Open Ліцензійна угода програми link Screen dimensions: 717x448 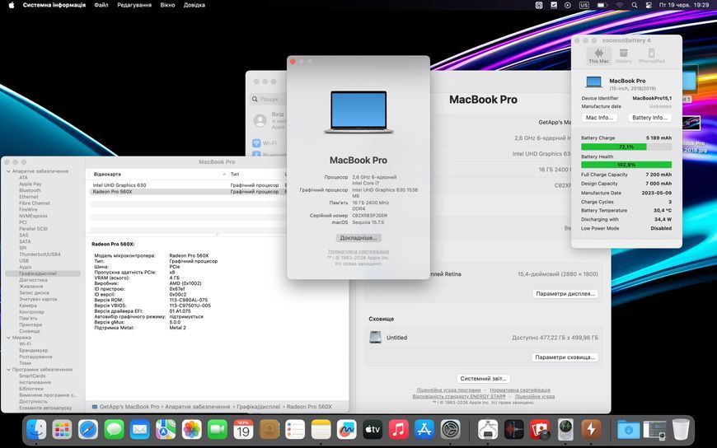[448, 390]
